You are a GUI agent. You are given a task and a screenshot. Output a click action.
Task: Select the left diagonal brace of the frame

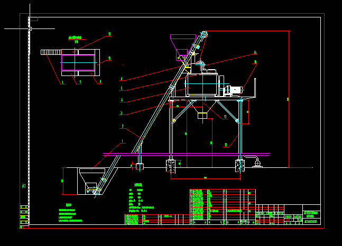(x=183, y=111)
